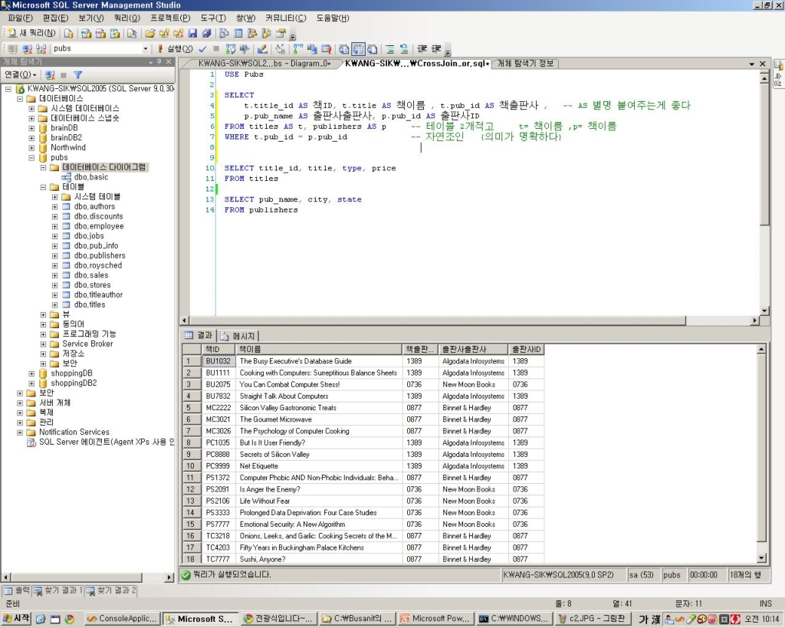The height and width of the screenshot is (628, 785).
Task: Click Display Estimated Execution Plan icon
Action: pyautogui.click(x=230, y=48)
